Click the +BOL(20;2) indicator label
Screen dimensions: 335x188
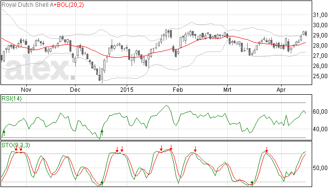(68, 5)
